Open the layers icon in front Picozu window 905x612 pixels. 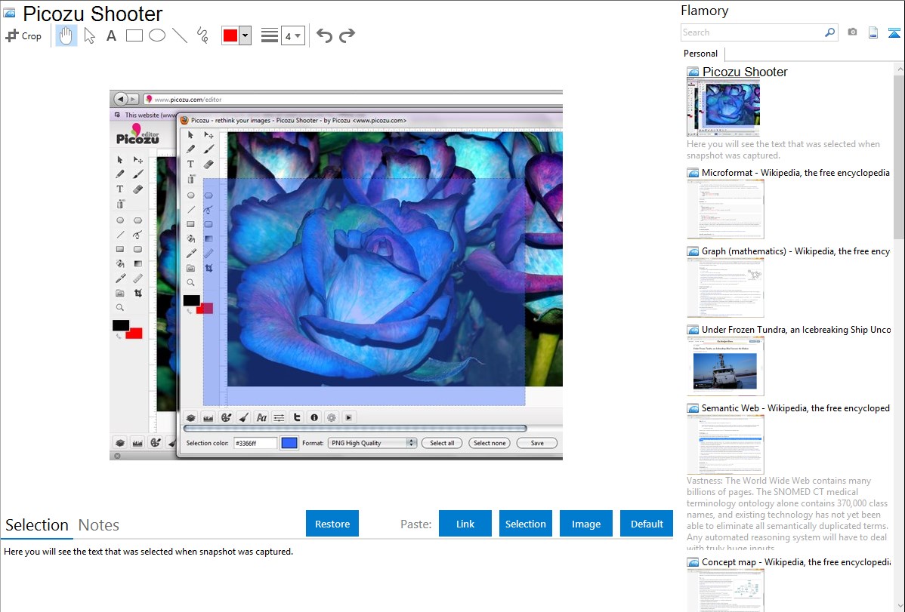(191, 417)
